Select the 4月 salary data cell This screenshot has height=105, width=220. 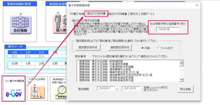click(15, 52)
